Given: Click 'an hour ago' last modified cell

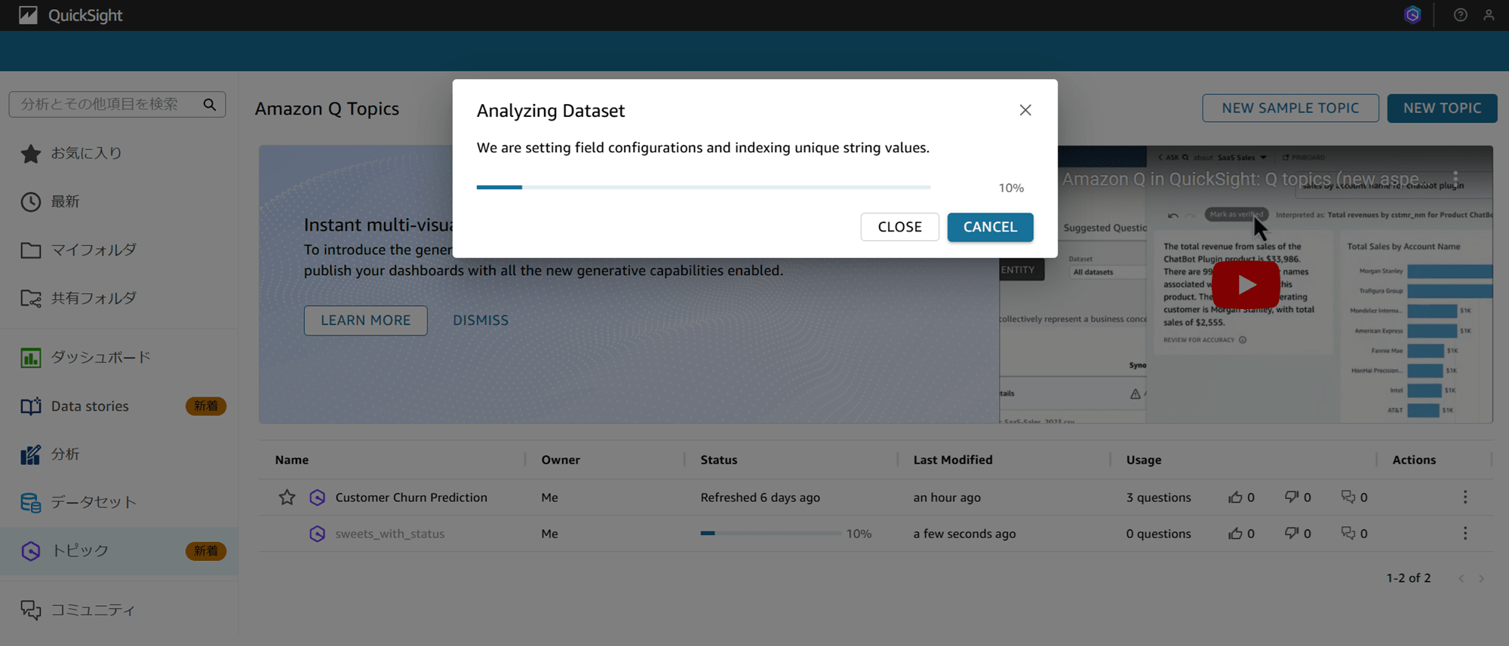Looking at the screenshot, I should pos(947,498).
